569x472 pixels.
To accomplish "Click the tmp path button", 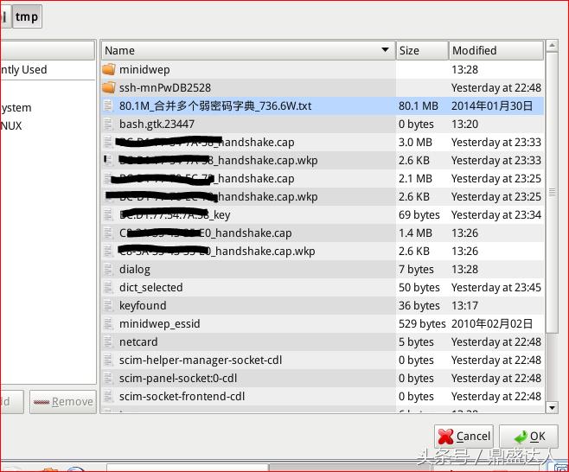I will (x=27, y=16).
